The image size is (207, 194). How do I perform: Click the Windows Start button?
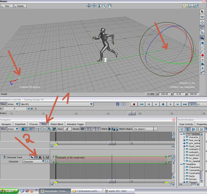point(9,191)
